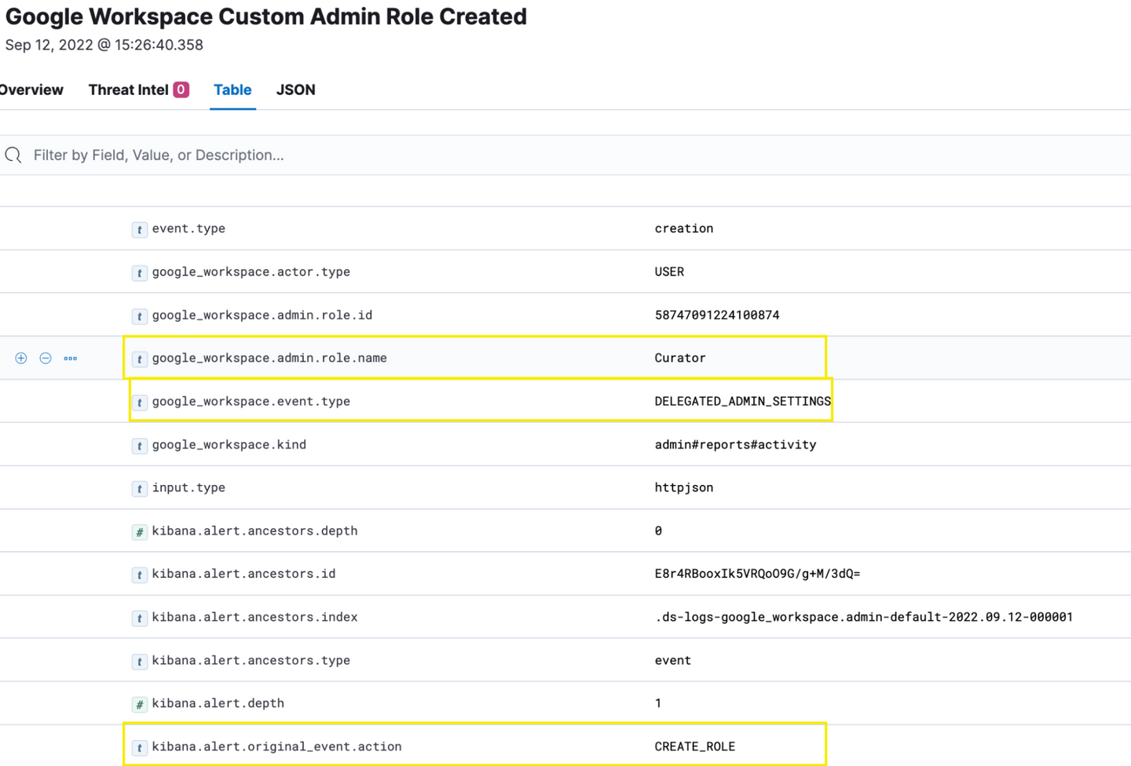
Task: Select the Table tab
Action: pyautogui.click(x=232, y=90)
